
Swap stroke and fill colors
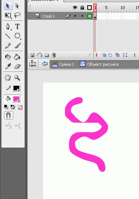(x=13, y=107)
